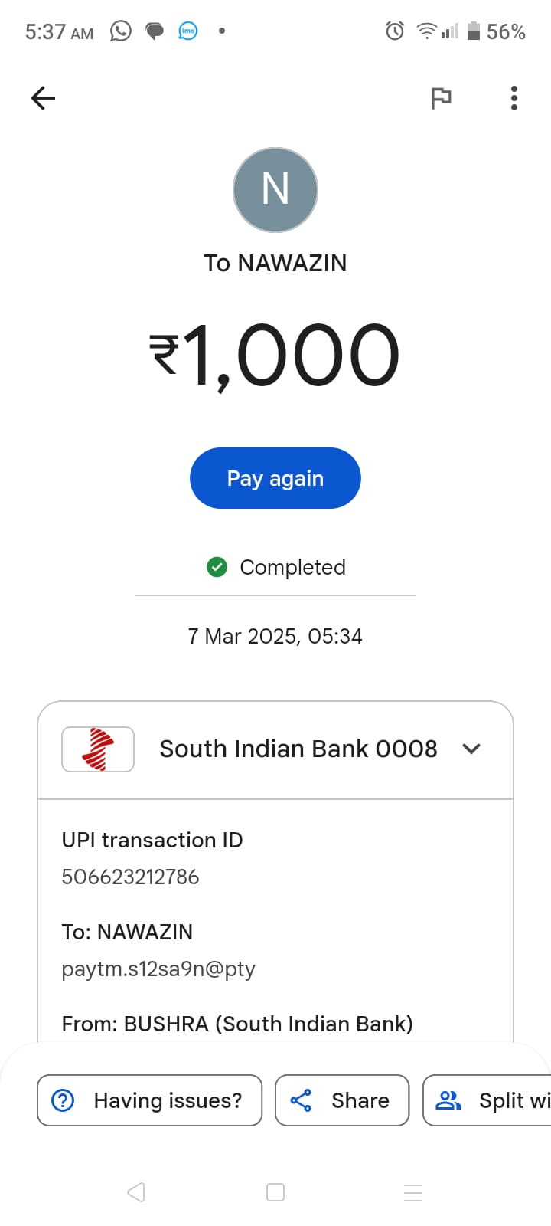The height and width of the screenshot is (1226, 551).
Task: Select the South Indian Bank 0008 header
Action: point(298,749)
